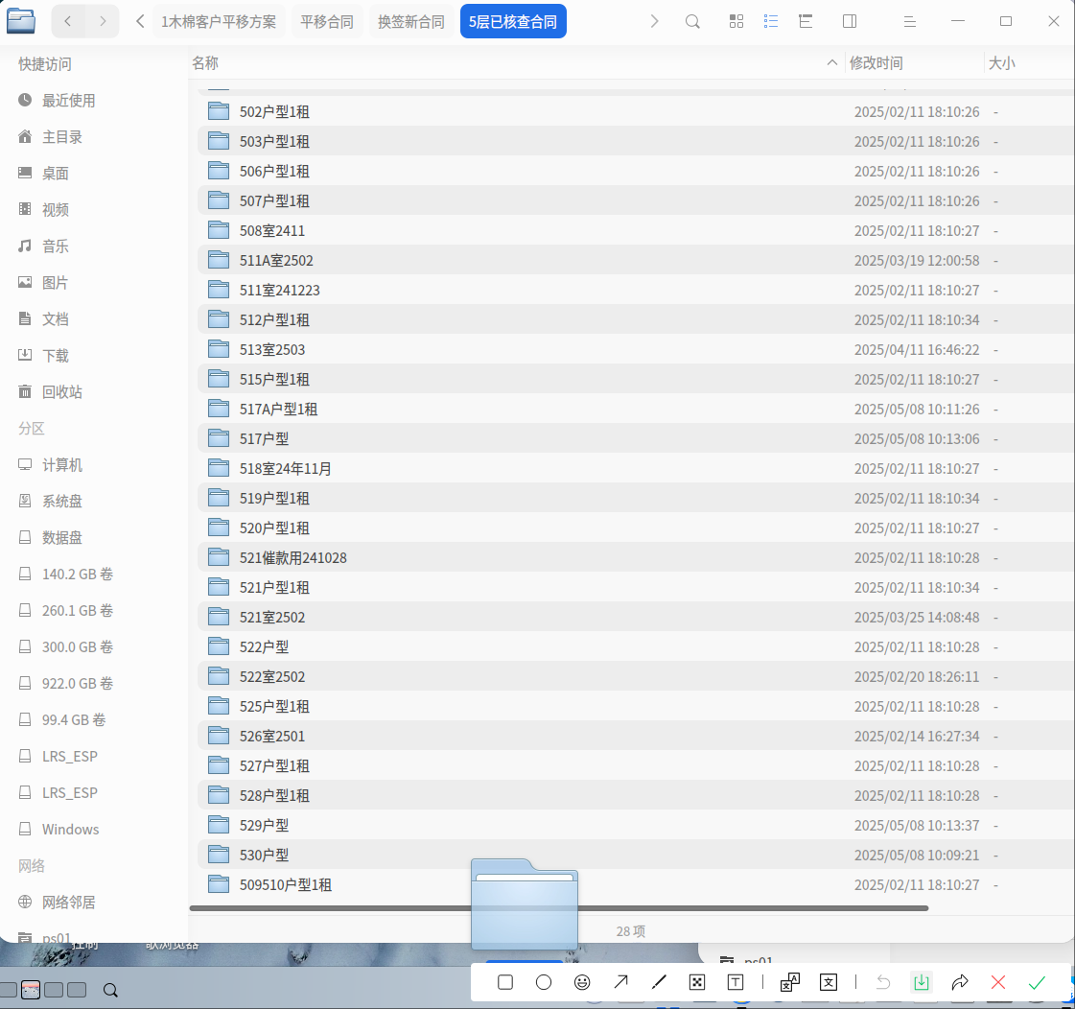Image resolution: width=1075 pixels, height=1009 pixels.
Task: Select folder 508室2411
Action: point(636,230)
